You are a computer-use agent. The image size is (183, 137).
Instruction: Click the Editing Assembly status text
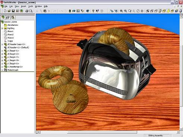click(x=156, y=136)
